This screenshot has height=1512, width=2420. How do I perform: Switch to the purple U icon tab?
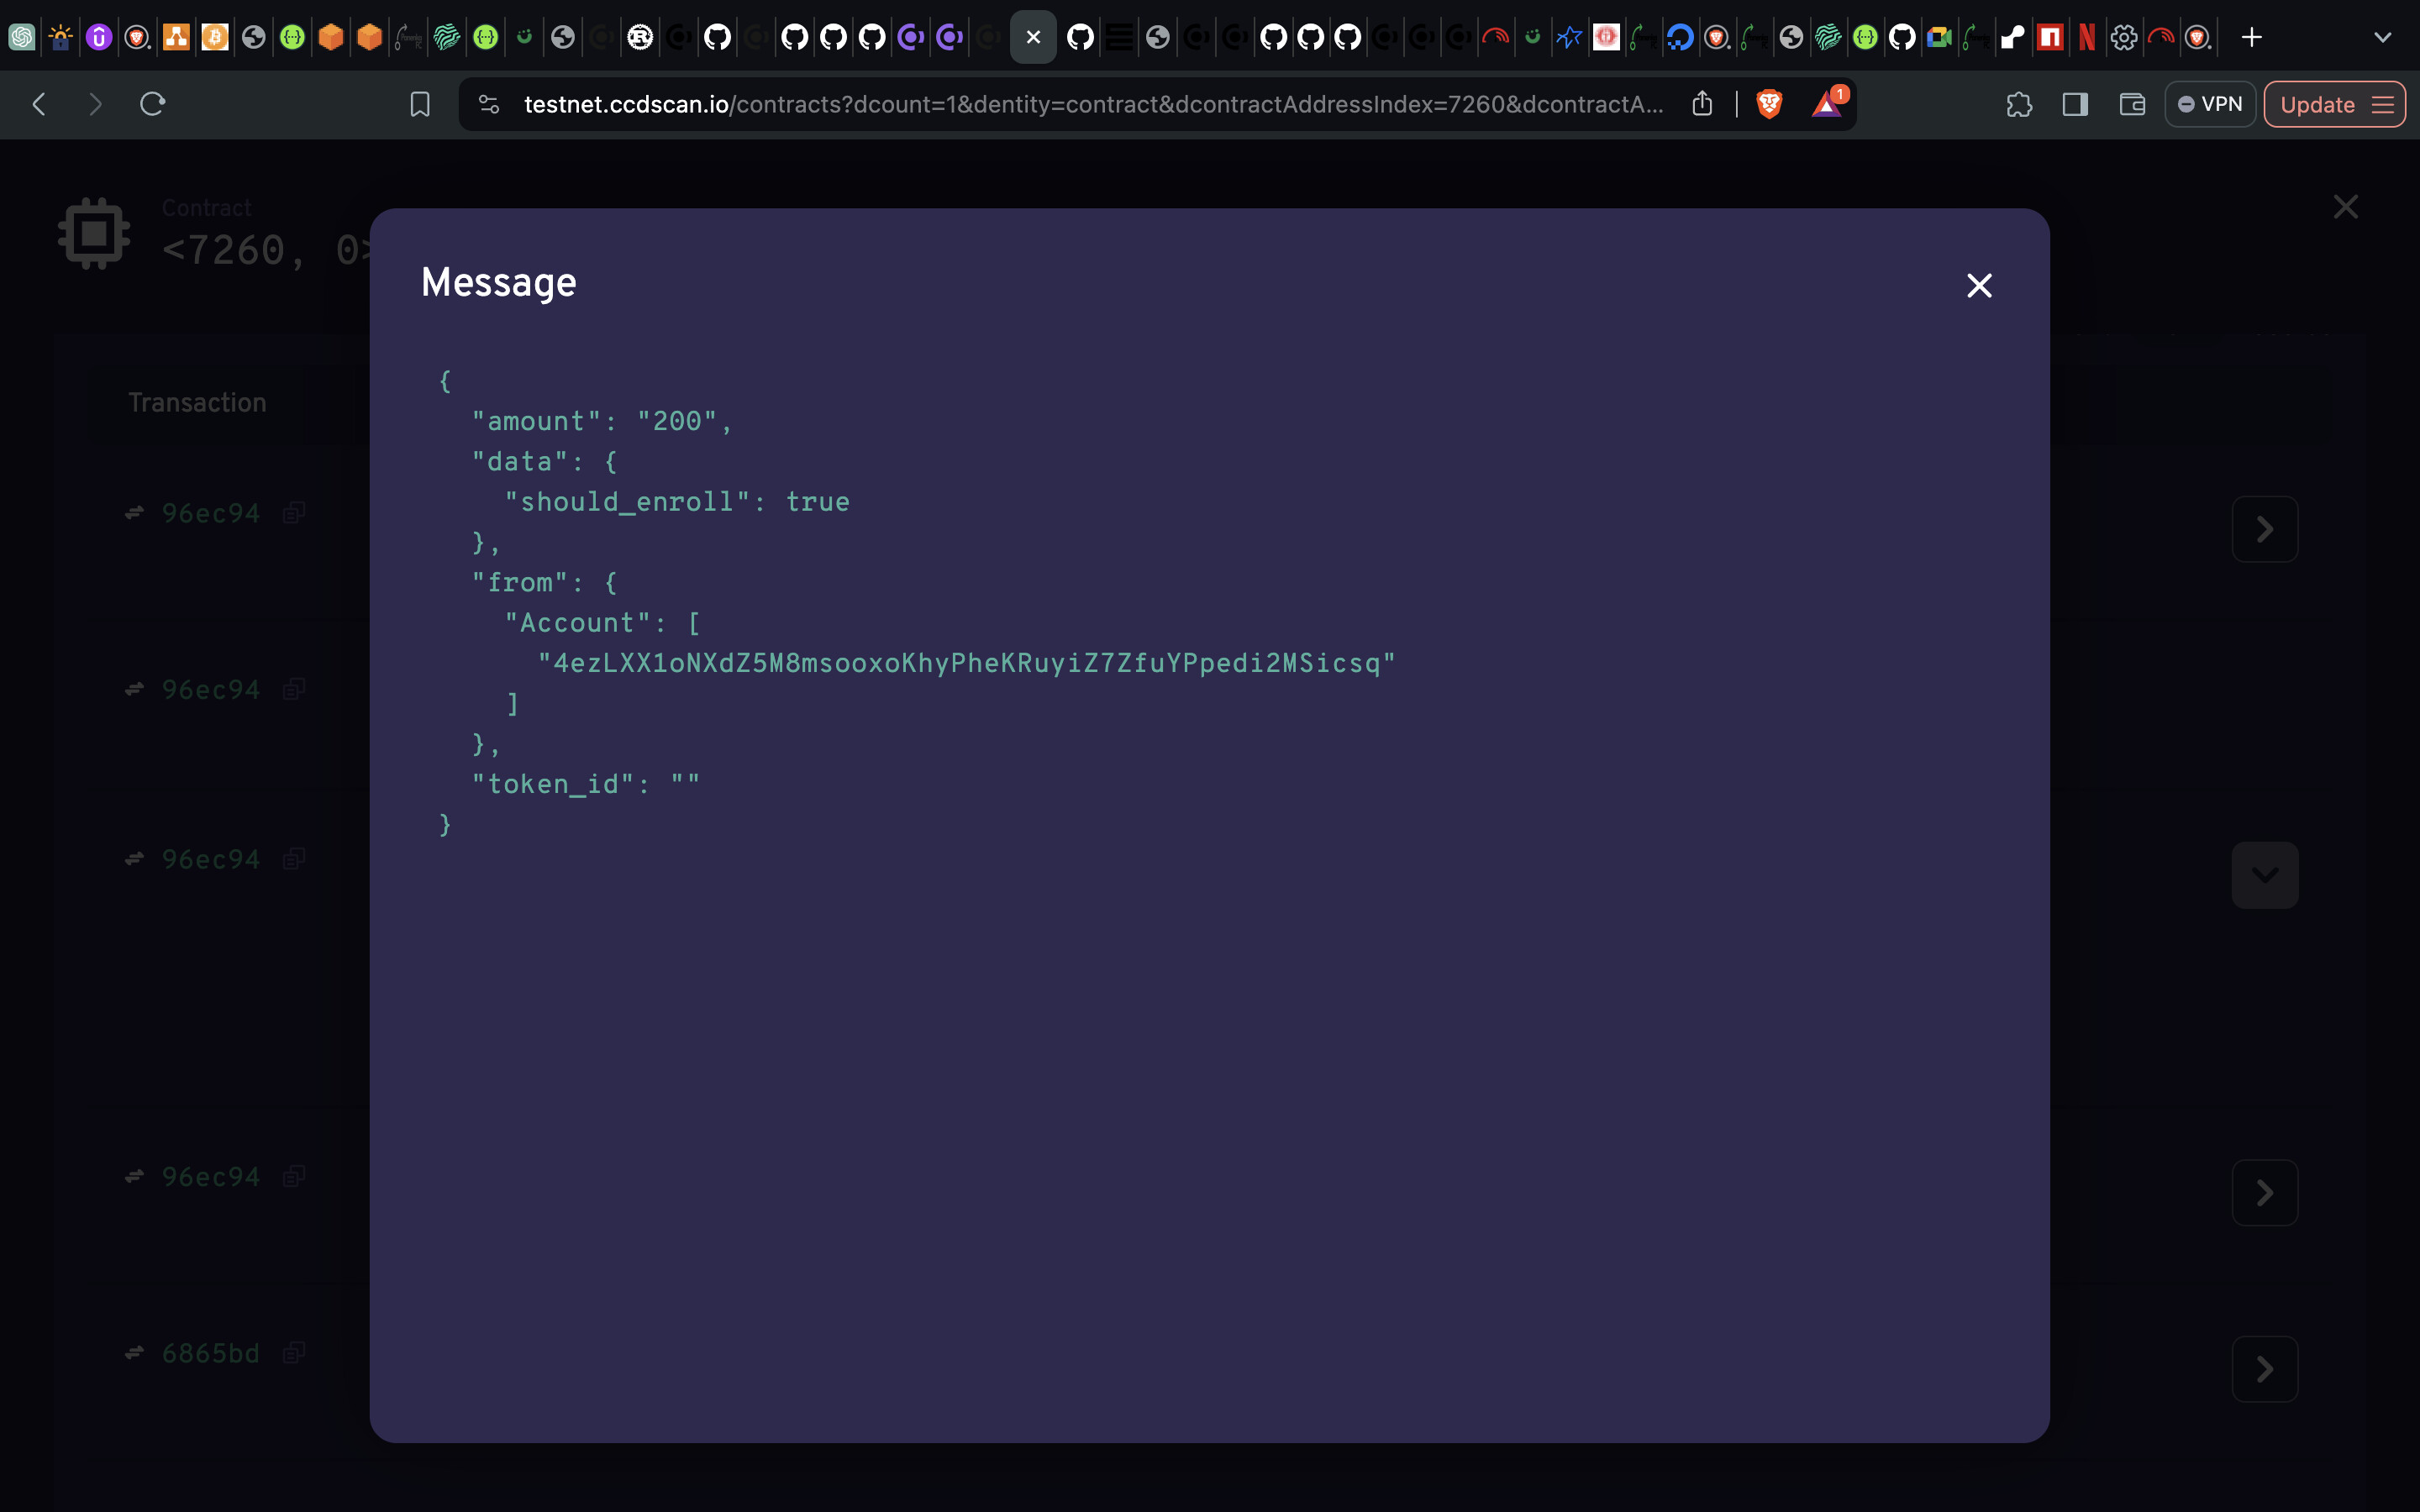tap(98, 38)
